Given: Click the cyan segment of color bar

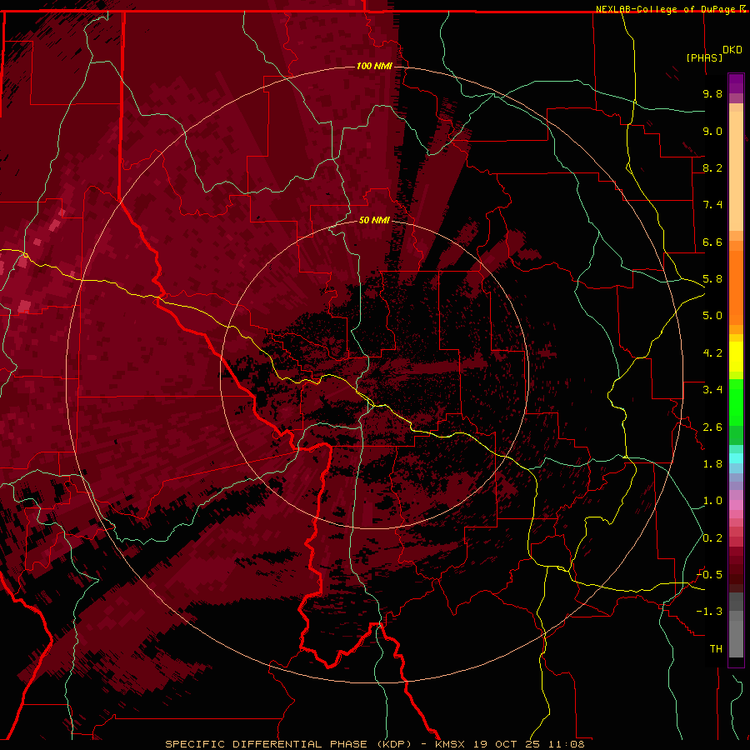Looking at the screenshot, I should [736, 458].
